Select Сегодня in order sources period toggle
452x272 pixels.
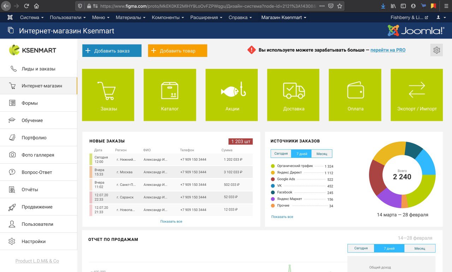[x=281, y=154]
